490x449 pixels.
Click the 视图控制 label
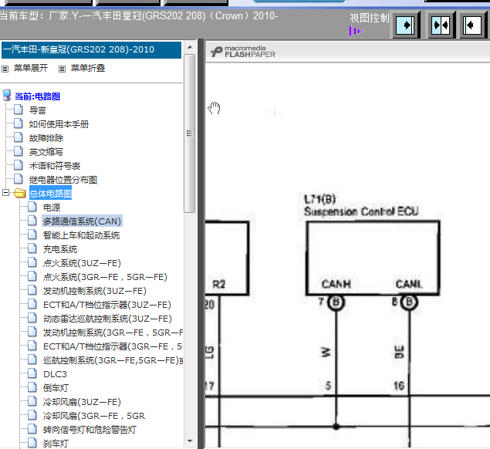click(370, 18)
